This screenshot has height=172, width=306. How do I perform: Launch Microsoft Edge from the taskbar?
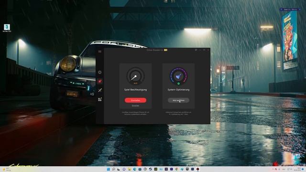coord(135,169)
